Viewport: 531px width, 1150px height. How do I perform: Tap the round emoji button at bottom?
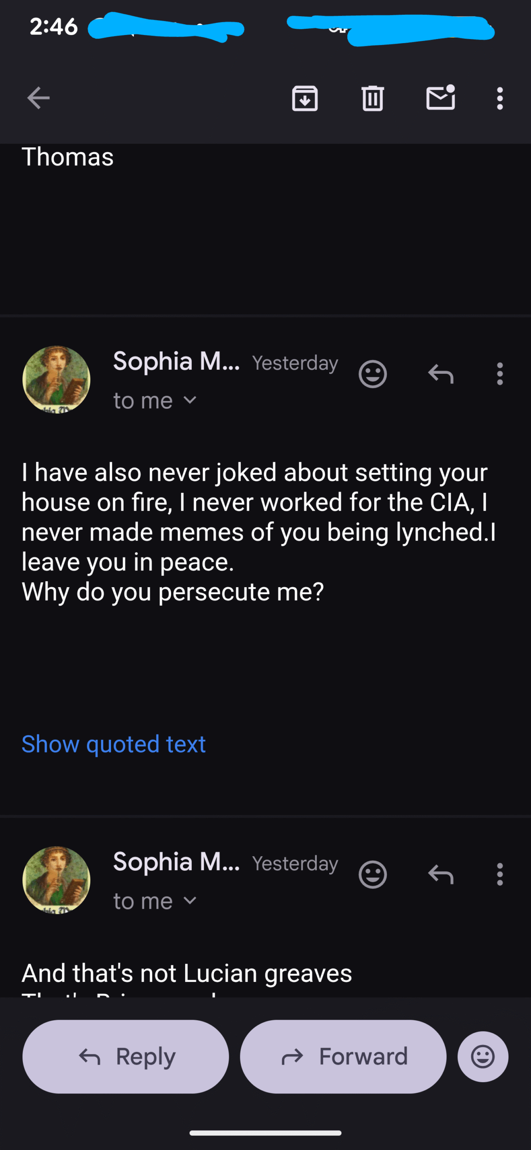point(483,1057)
